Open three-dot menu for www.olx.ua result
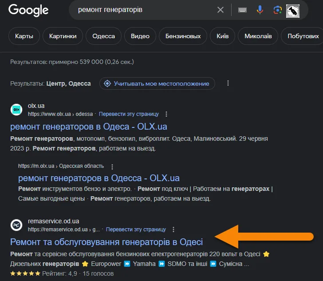This screenshot has width=323, height=281. [x=166, y=114]
